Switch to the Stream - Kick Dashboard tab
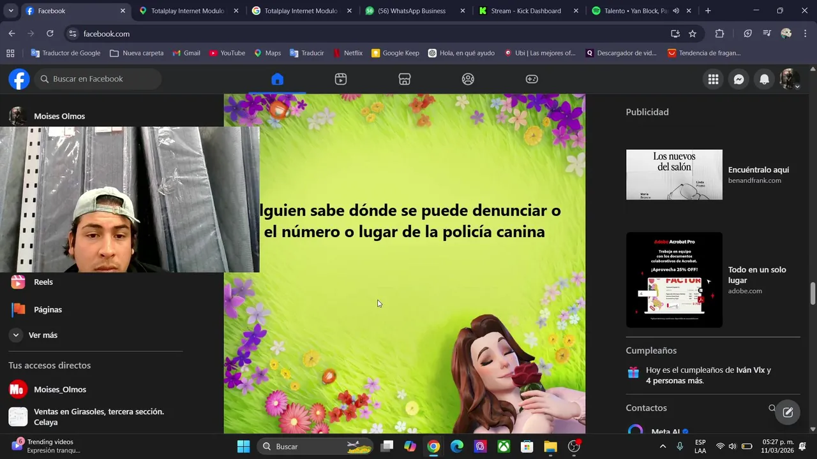 click(527, 11)
